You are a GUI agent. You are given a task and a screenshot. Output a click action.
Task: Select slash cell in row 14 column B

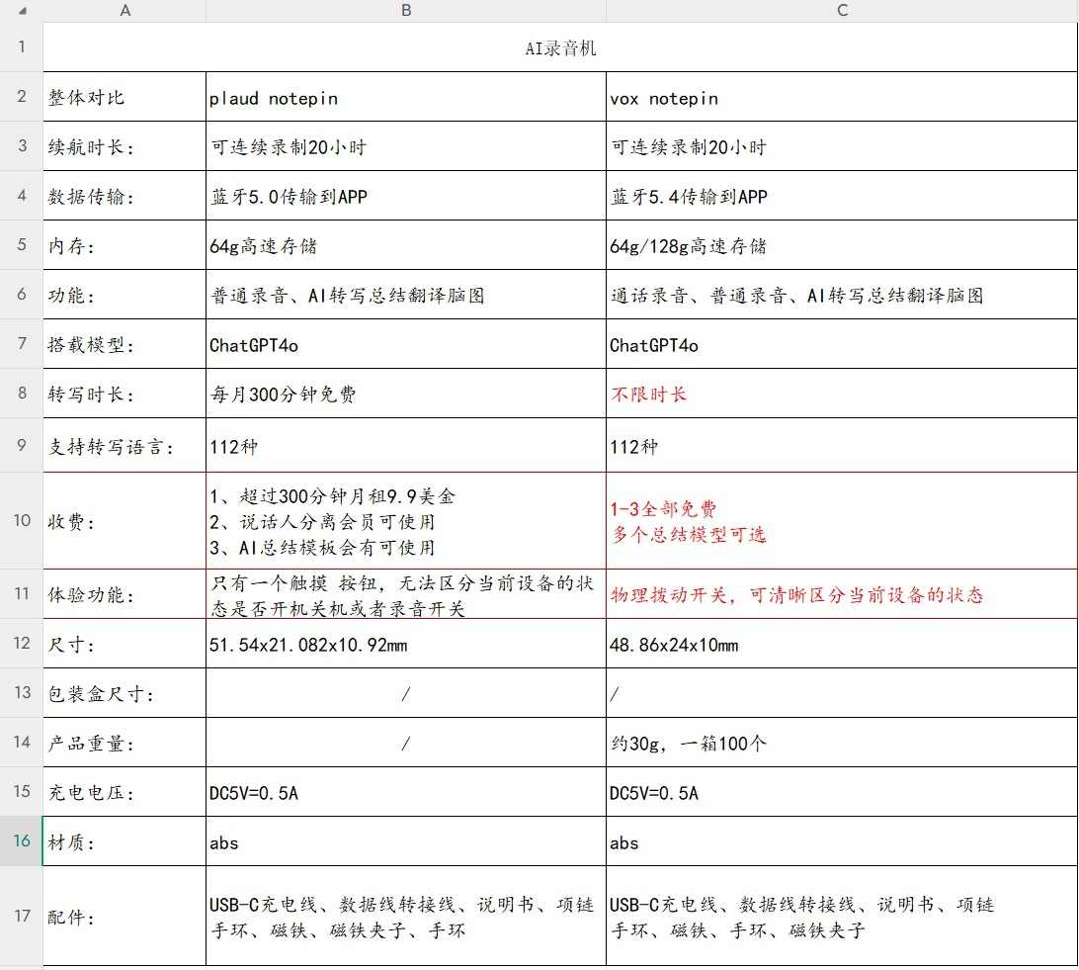coord(406,743)
